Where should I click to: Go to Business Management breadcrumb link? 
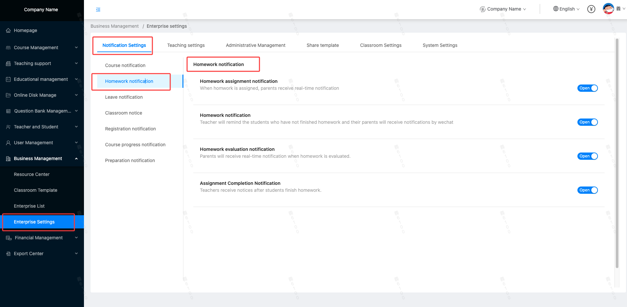click(x=114, y=26)
